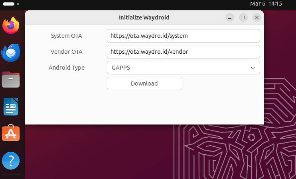296x179 pixels.
Task: Launch LibreOffice Writer from the dock
Action: coord(11,107)
